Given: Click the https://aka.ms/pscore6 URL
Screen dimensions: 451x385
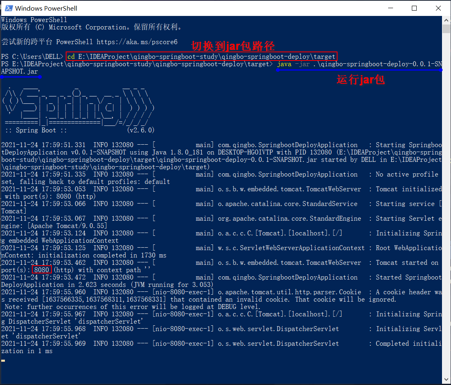Looking at the screenshot, I should (137, 42).
